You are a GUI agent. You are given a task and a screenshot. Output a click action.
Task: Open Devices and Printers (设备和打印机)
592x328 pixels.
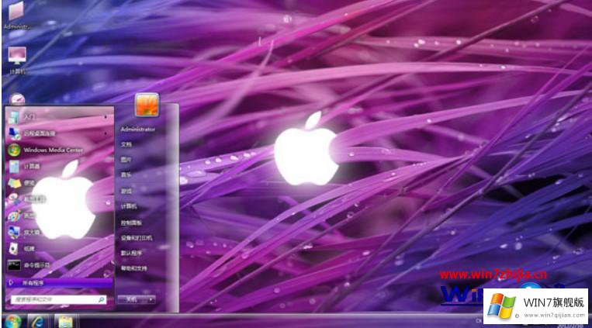tap(137, 238)
